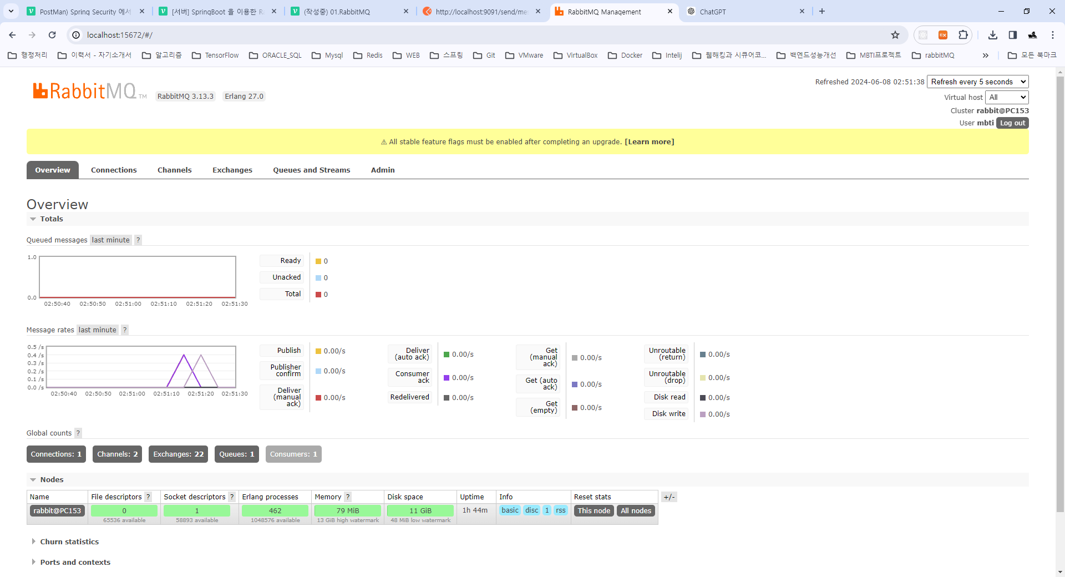This screenshot has height=577, width=1065.
Task: Open the browser downloads icon
Action: point(993,35)
